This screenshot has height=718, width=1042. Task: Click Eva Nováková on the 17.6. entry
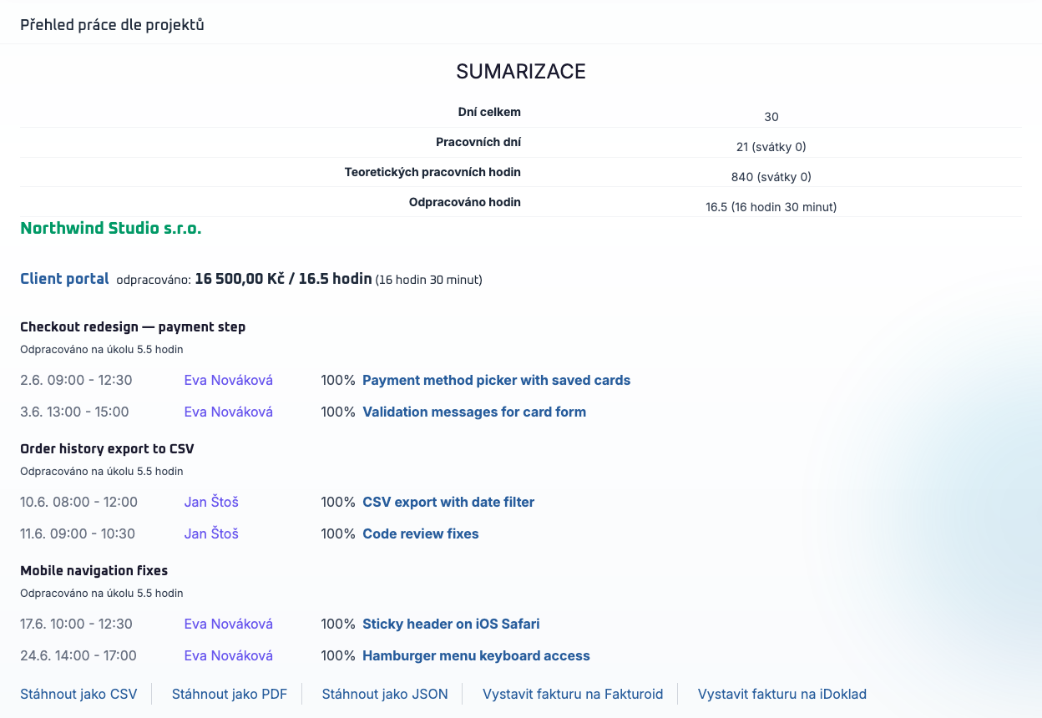(229, 624)
